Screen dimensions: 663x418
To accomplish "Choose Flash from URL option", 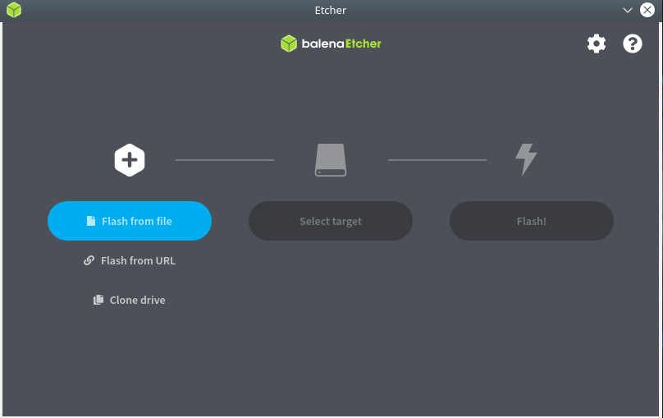I will pos(130,260).
